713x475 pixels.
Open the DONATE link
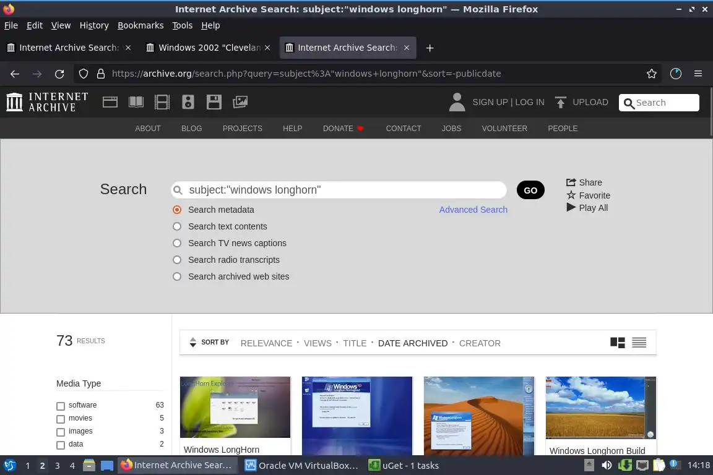(343, 129)
